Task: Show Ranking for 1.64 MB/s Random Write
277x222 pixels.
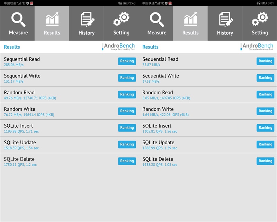Action: click(x=265, y=111)
